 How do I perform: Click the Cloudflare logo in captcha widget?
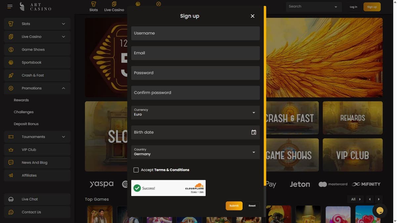tap(195, 187)
